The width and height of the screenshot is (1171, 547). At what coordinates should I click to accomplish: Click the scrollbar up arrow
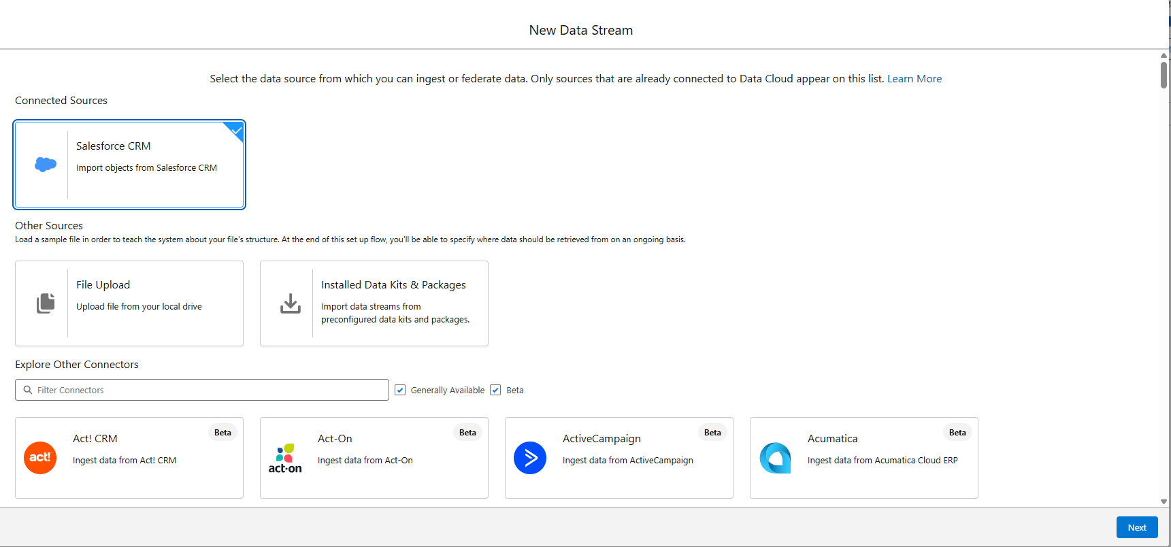tap(1164, 55)
